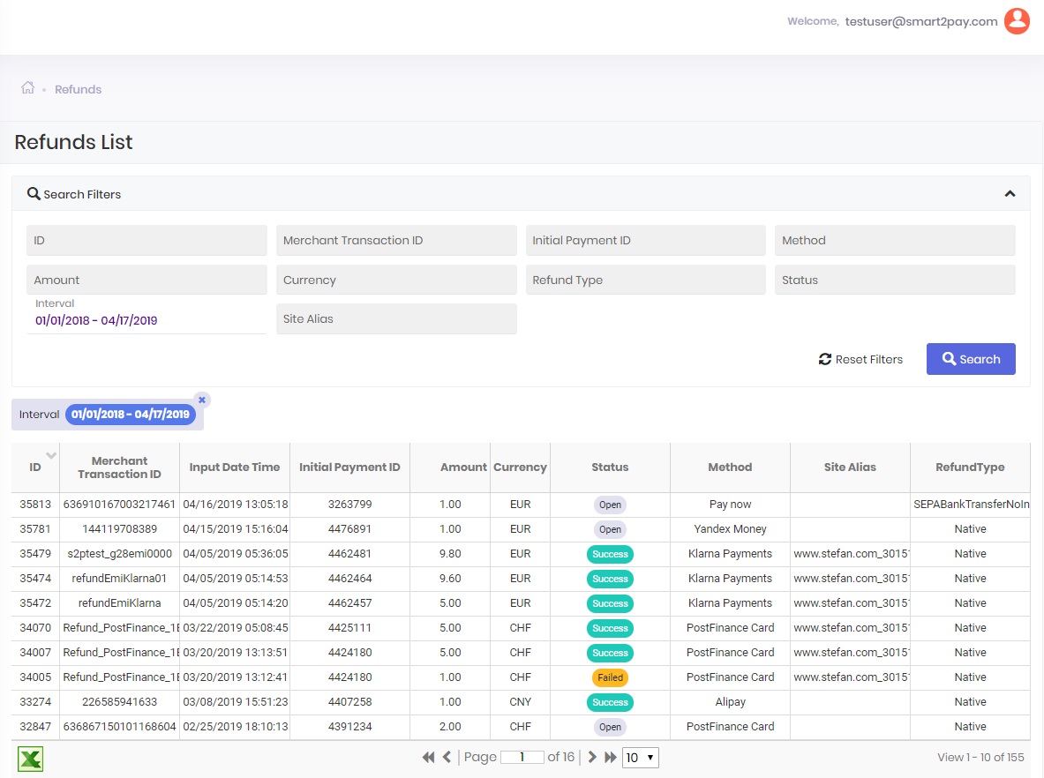Open the Interval date range picker
Screen dimensions: 1044x778
click(146, 320)
